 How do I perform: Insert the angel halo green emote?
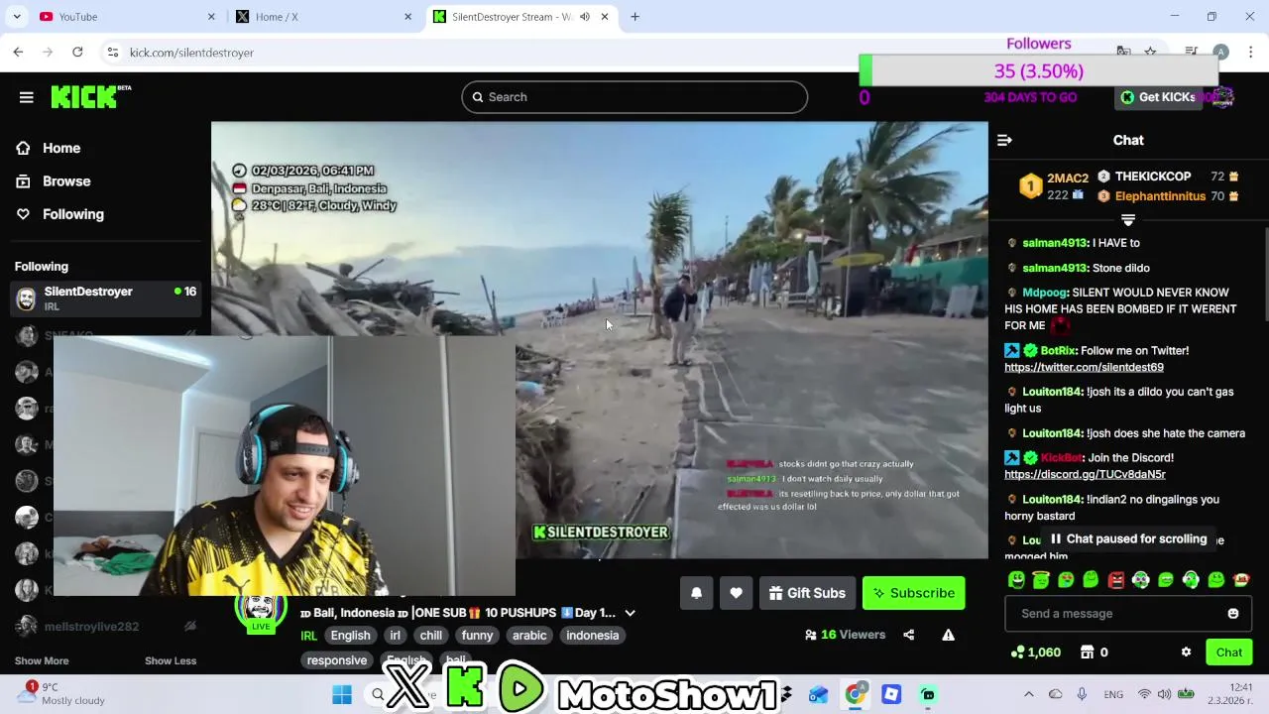(x=1041, y=580)
